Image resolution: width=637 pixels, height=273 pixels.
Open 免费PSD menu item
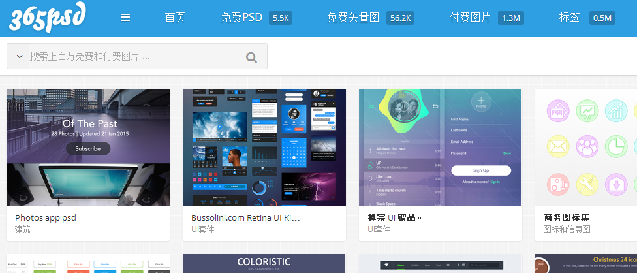(x=241, y=18)
